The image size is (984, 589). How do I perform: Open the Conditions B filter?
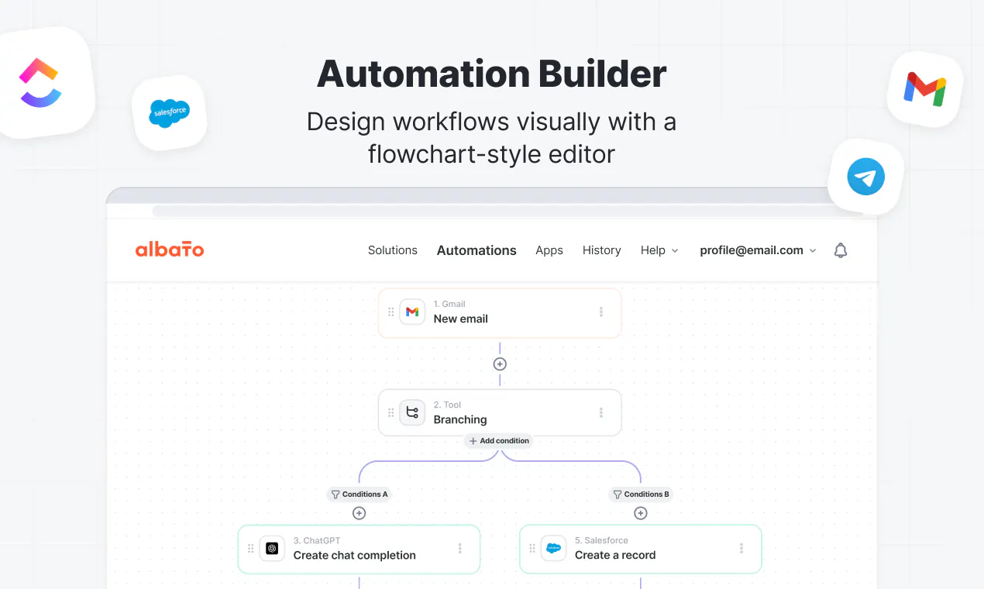(x=641, y=494)
